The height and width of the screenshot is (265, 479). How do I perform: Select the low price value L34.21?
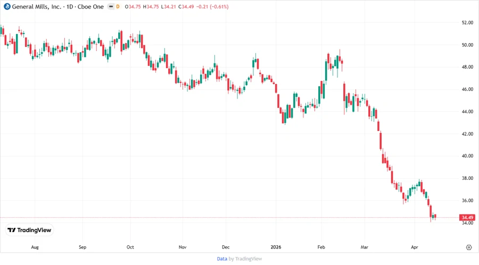click(x=168, y=6)
